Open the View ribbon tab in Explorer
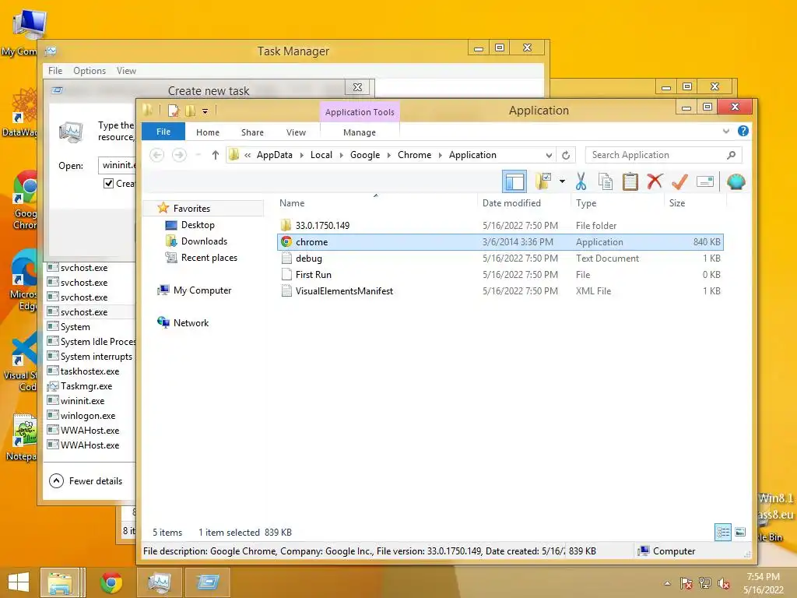 (296, 132)
